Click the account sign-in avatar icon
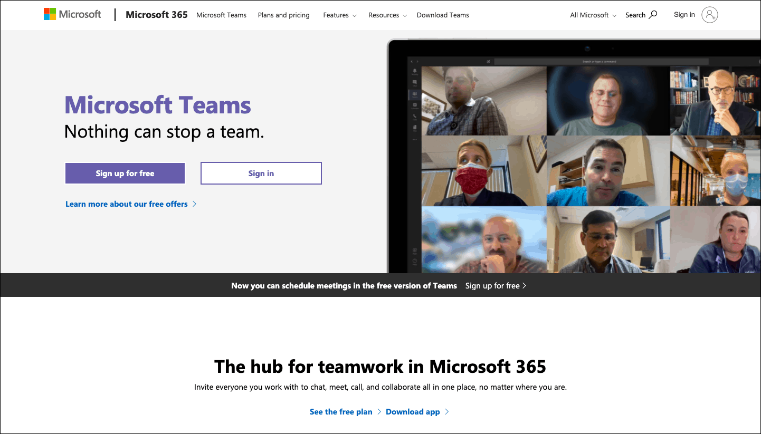Image resolution: width=761 pixels, height=434 pixels. coord(710,15)
